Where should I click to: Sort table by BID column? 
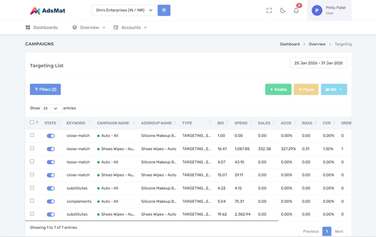click(221, 123)
